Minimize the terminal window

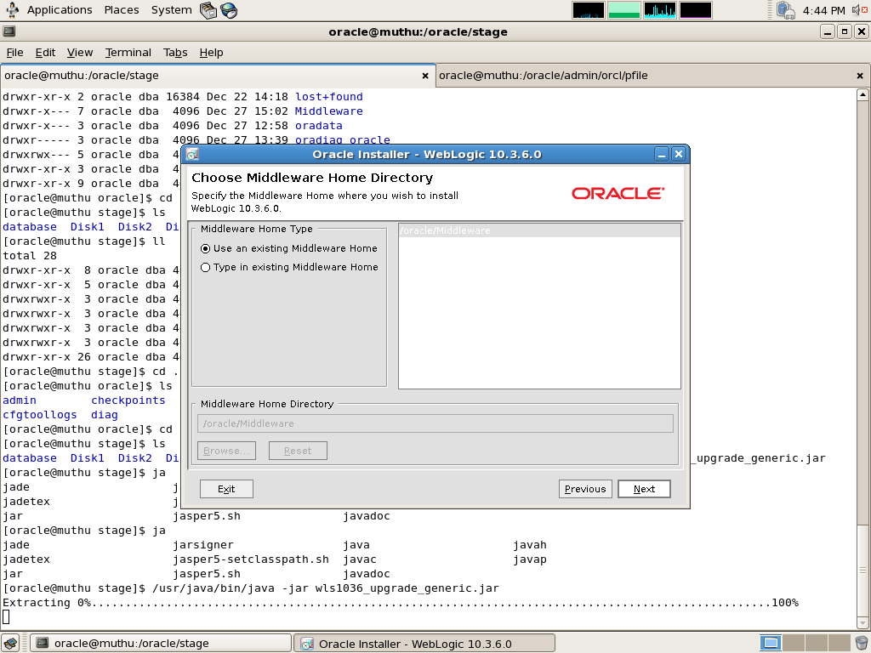tap(828, 31)
